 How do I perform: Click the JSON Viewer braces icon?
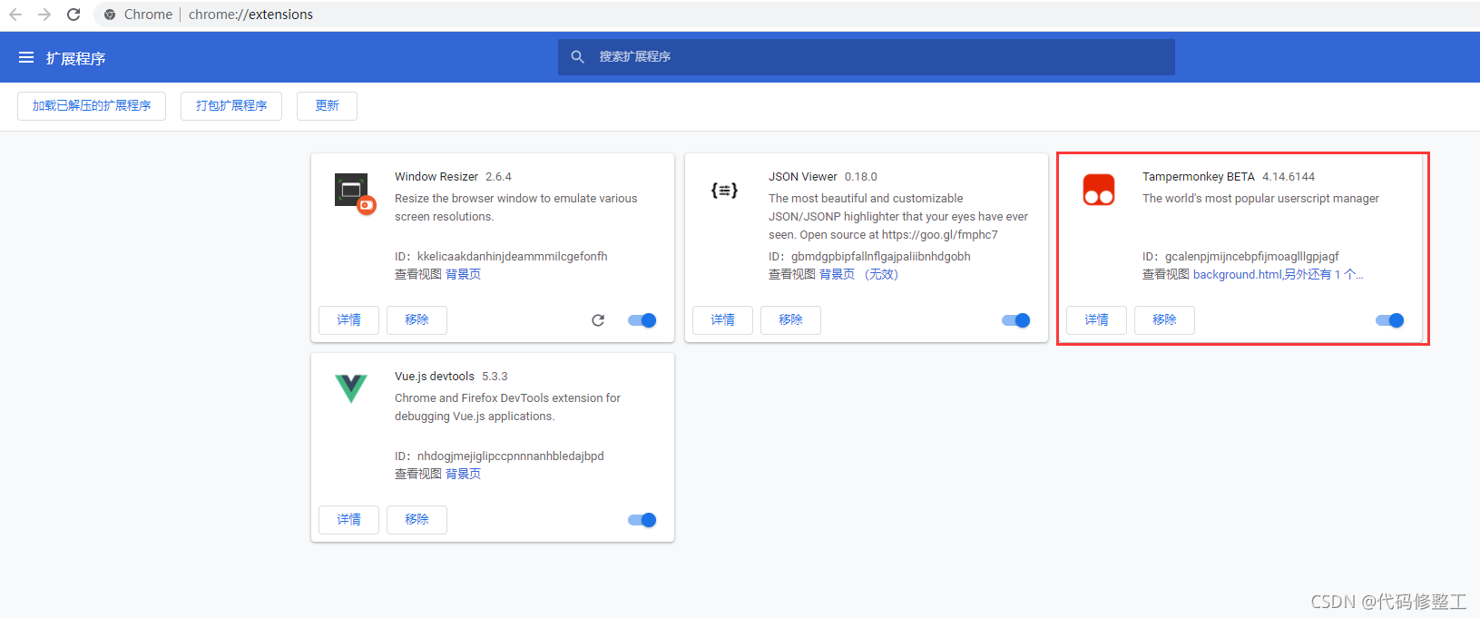(x=724, y=190)
